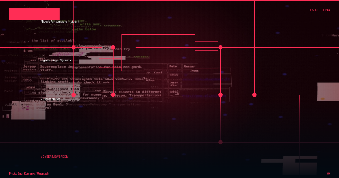Viewport: 339px width, 178px height.
Task: Click the "CYBER NEWSROOM" label
Action: pyautogui.click(x=55, y=157)
